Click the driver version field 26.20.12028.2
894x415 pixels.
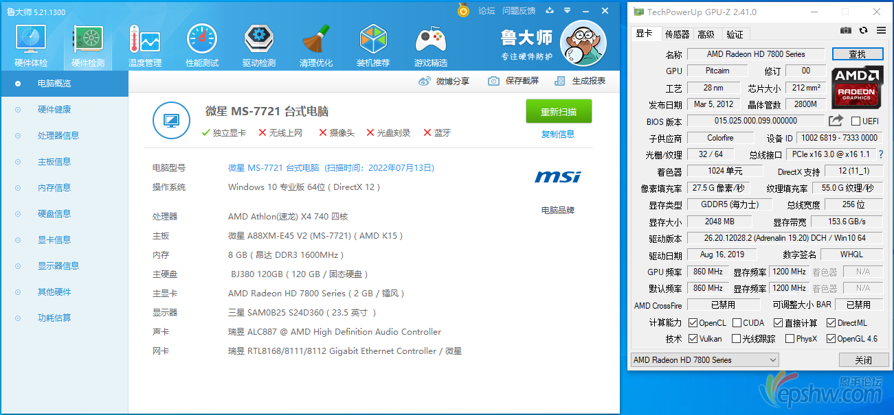(783, 239)
